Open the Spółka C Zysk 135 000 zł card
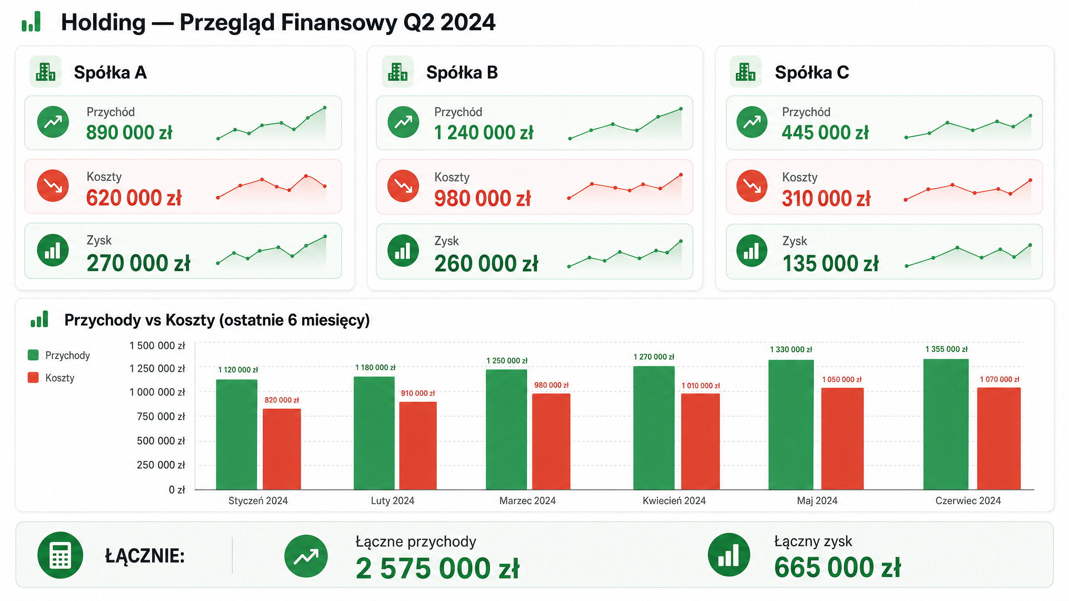 coord(884,252)
